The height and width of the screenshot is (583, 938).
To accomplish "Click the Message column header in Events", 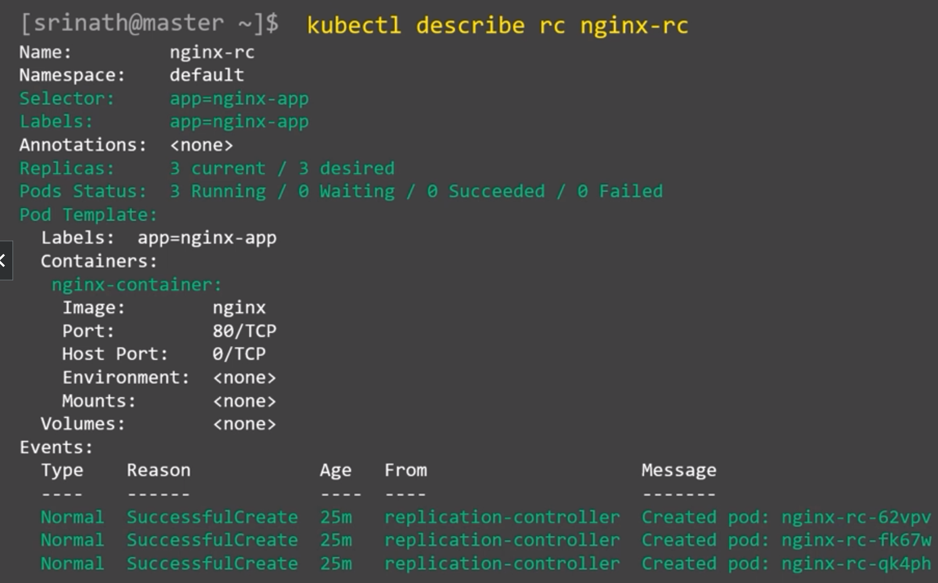I will 679,470.
